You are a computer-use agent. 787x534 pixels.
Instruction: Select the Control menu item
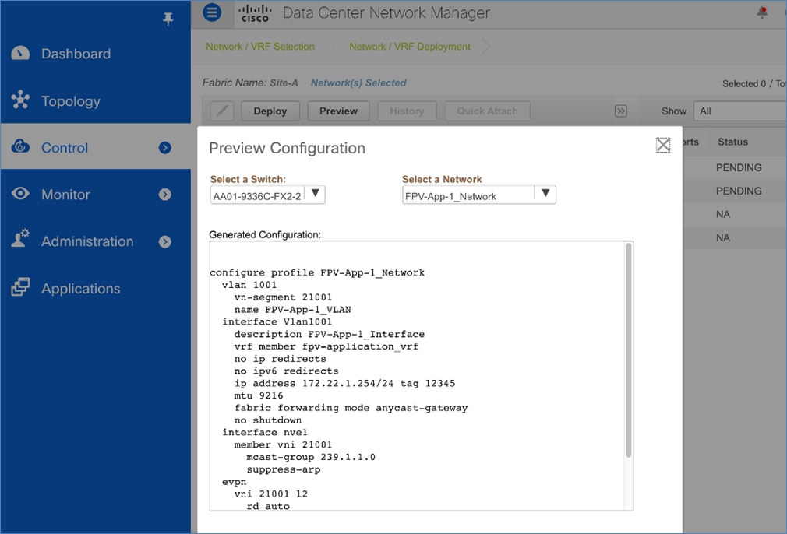[65, 148]
